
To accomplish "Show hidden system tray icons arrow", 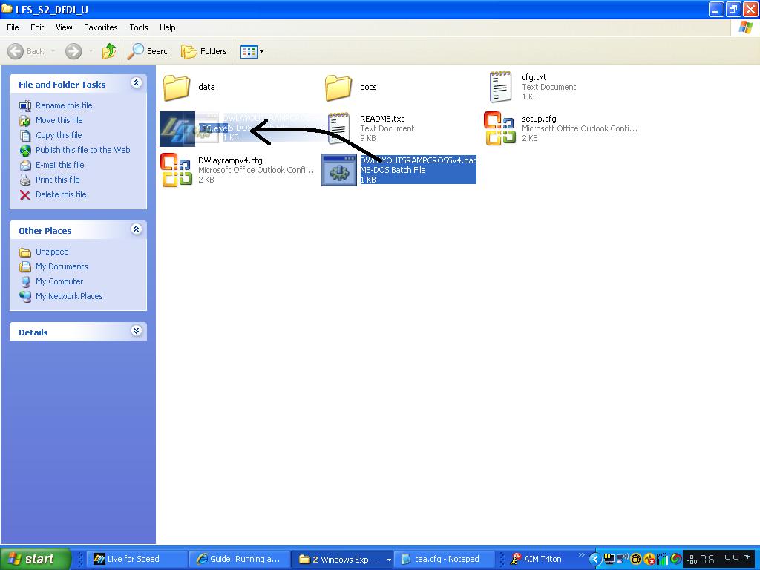I will click(x=594, y=559).
